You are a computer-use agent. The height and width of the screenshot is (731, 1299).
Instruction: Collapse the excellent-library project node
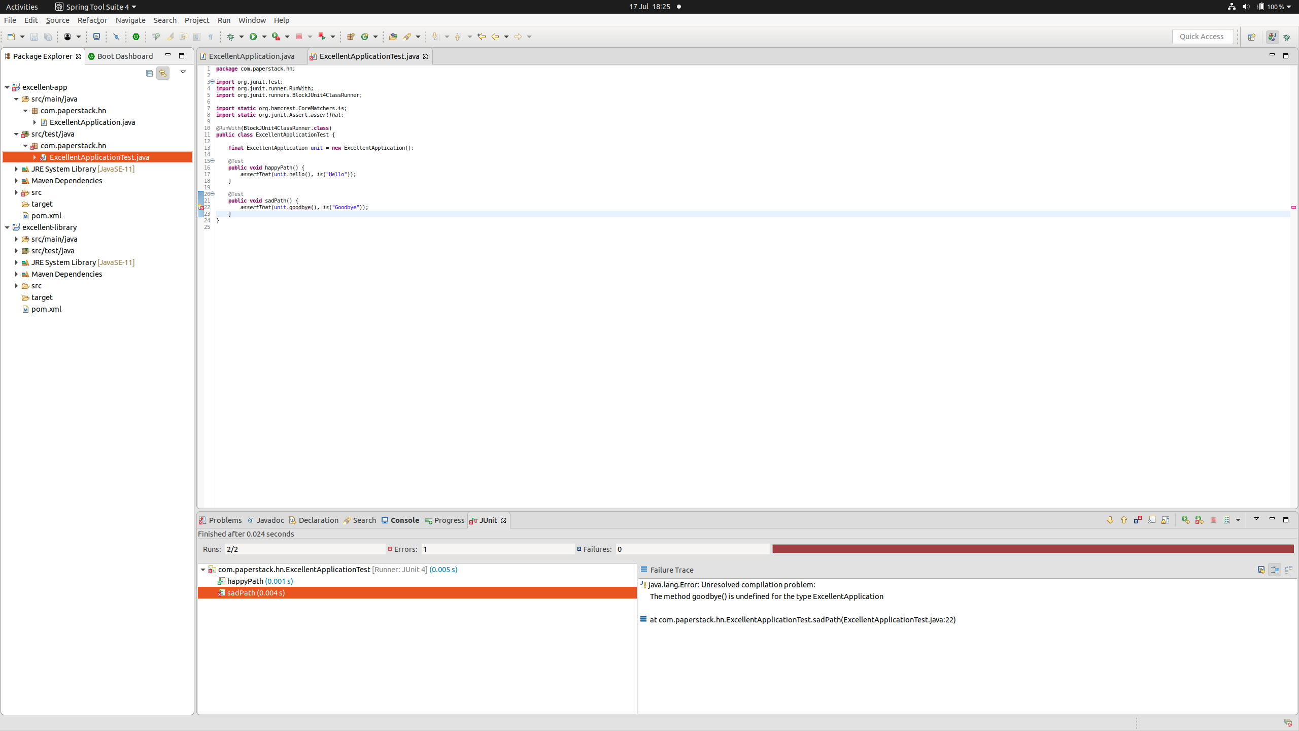tap(7, 227)
